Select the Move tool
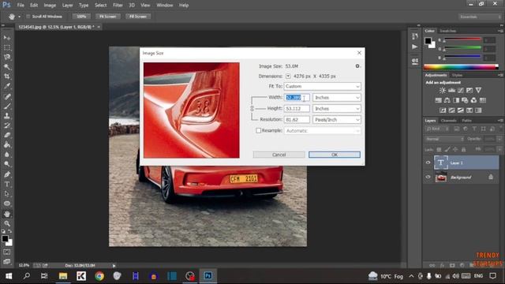Screen dimensions: 505x284 pos(7,38)
